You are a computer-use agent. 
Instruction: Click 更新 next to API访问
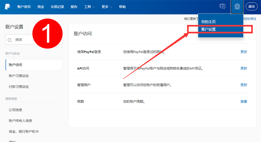(x=244, y=68)
